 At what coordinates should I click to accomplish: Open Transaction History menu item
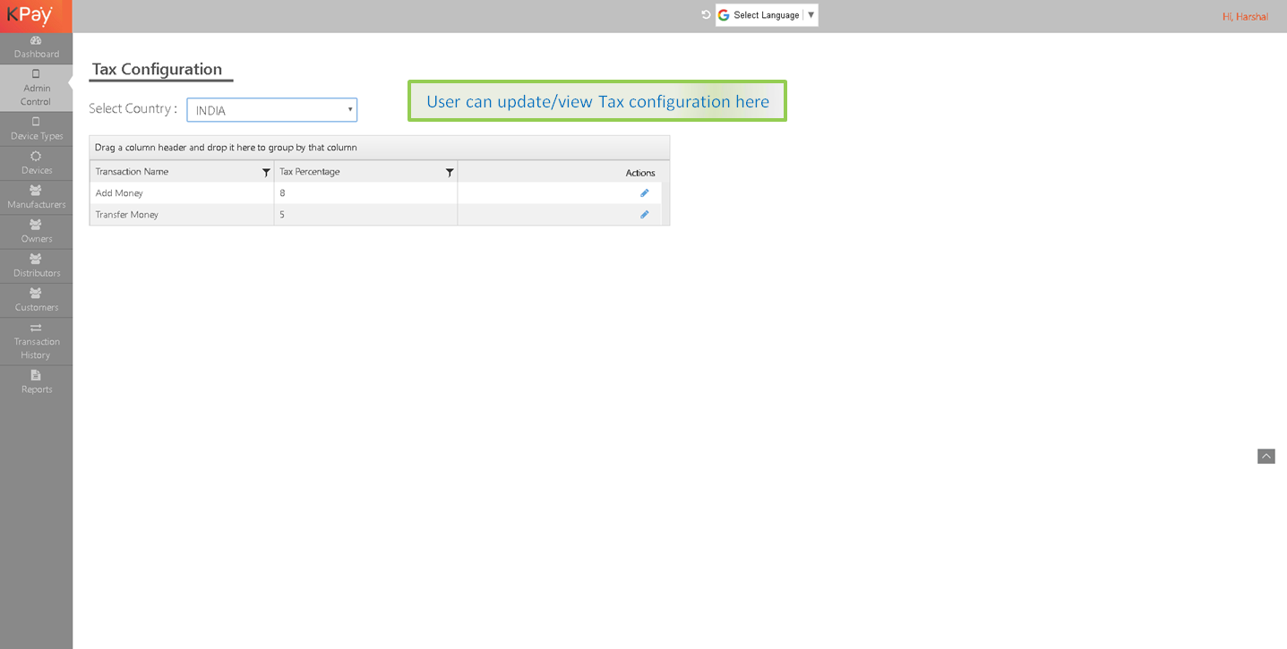click(x=36, y=341)
